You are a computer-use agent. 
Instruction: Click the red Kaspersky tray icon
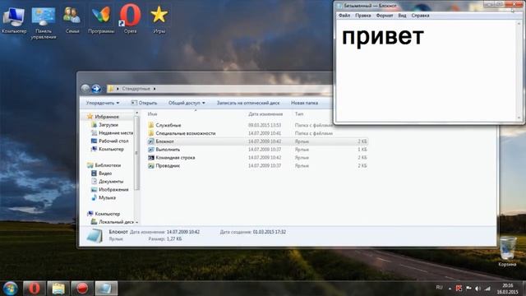pos(459,289)
